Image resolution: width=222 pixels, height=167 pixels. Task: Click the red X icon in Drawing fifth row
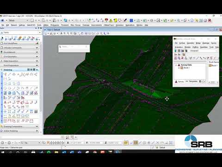pos(23,98)
